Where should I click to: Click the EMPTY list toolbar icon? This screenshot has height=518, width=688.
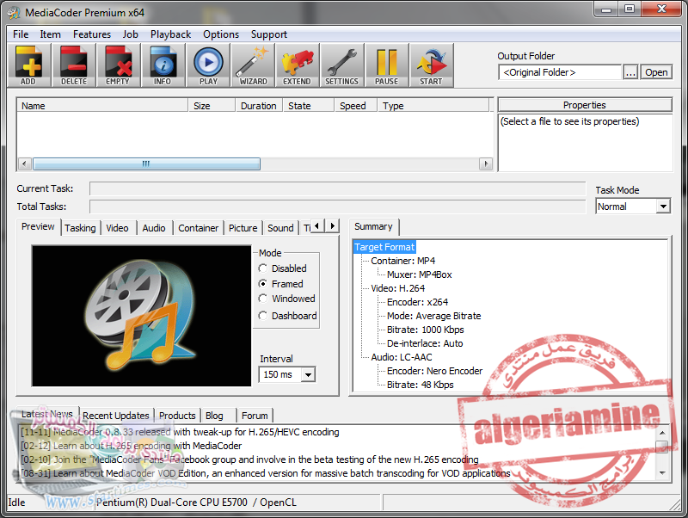pyautogui.click(x=118, y=65)
